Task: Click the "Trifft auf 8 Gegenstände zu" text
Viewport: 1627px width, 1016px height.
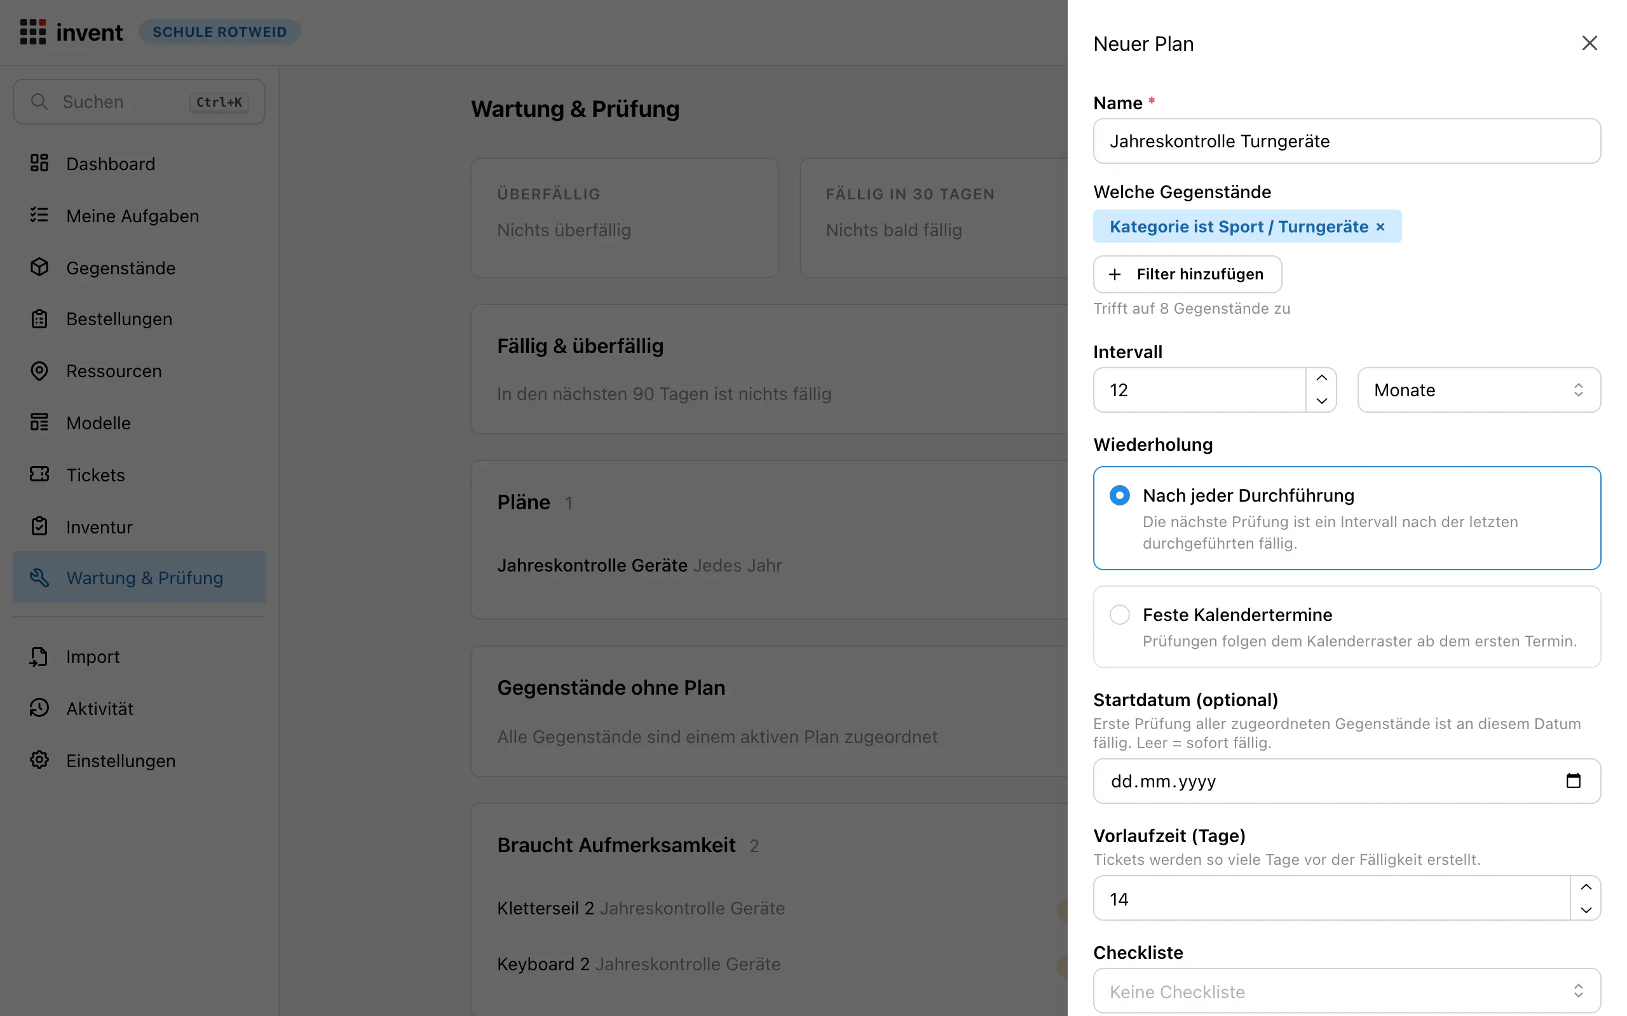Action: coord(1192,309)
